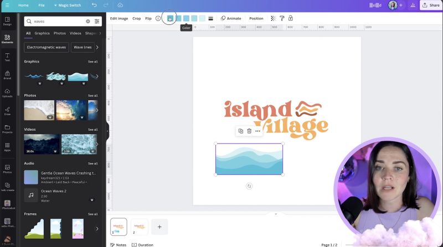443x247 pixels.
Task: Open the Magic Switch dropdown
Action: click(x=67, y=5)
